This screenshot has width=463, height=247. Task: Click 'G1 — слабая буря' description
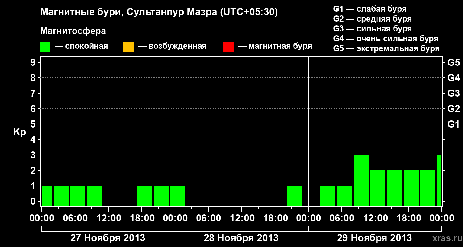pyautogui.click(x=370, y=9)
